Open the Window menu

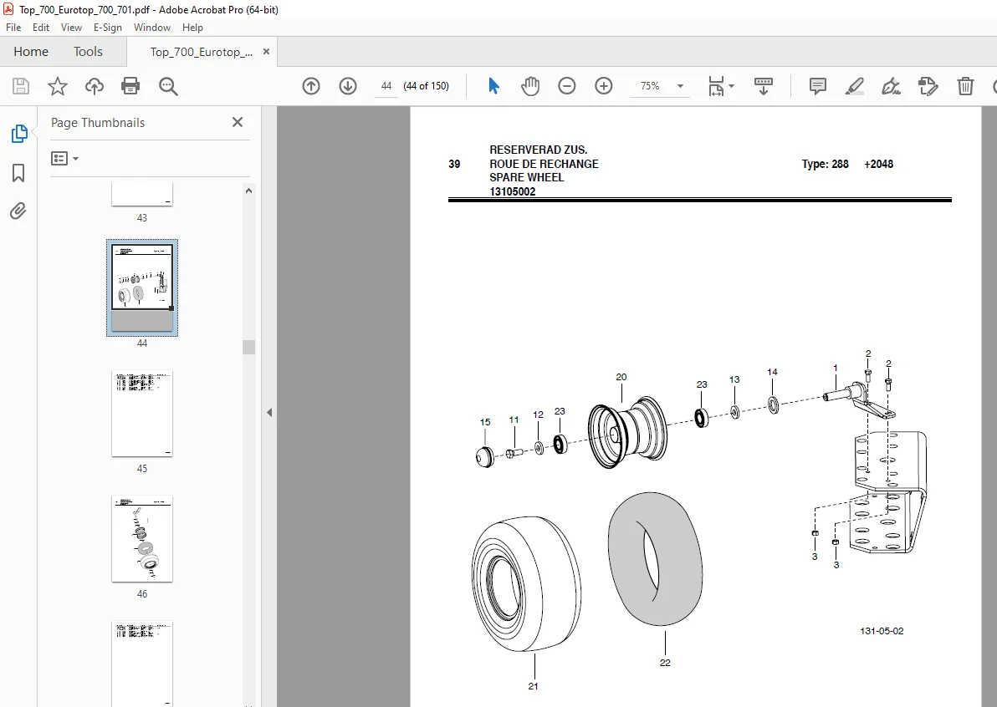152,28
